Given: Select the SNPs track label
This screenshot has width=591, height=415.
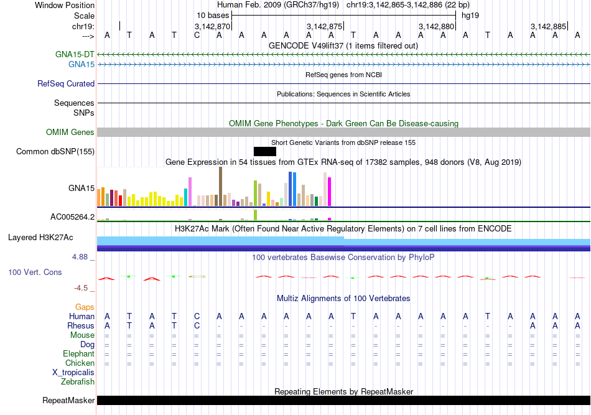Looking at the screenshot, I should (x=84, y=113).
